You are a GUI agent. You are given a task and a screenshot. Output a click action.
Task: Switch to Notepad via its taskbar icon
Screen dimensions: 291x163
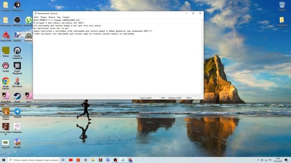click(123, 160)
